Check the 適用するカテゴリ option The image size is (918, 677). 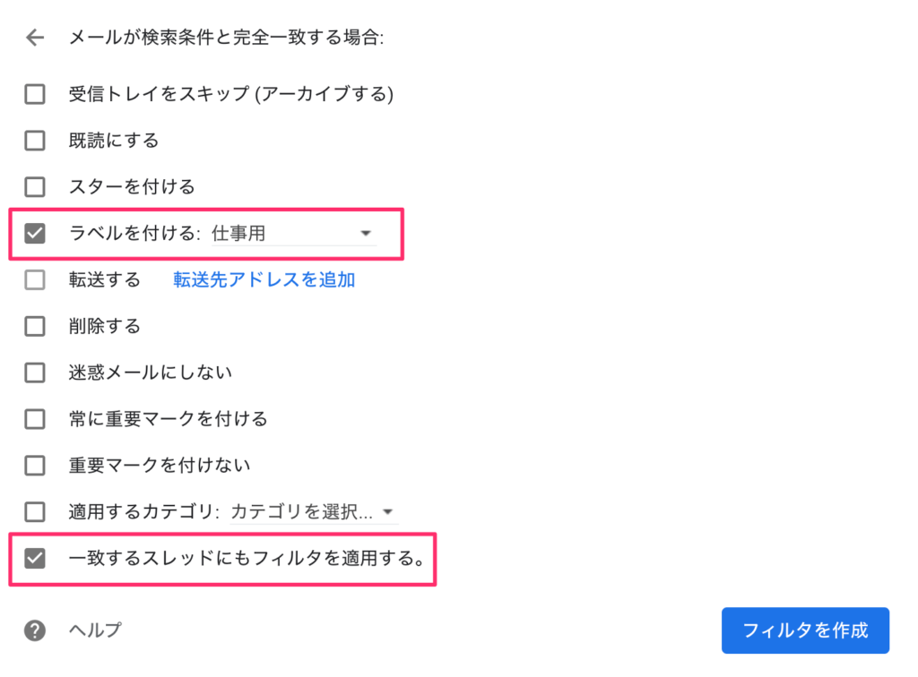34,511
